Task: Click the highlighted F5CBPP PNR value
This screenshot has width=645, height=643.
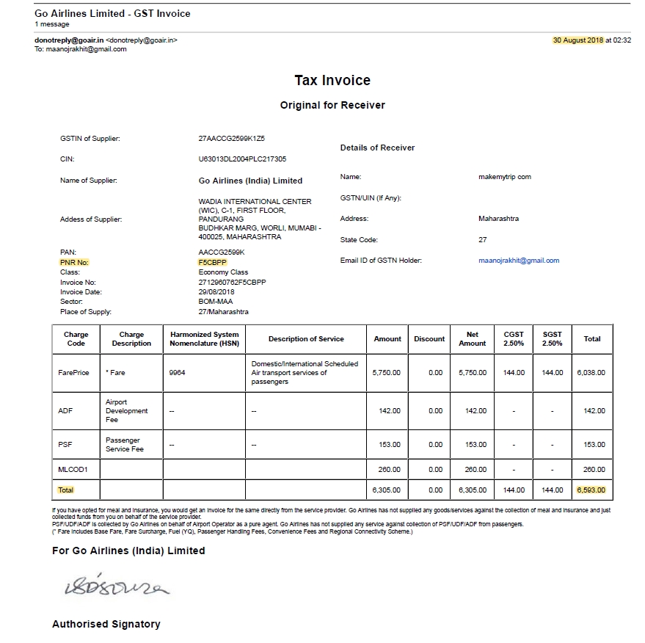Action: click(213, 262)
